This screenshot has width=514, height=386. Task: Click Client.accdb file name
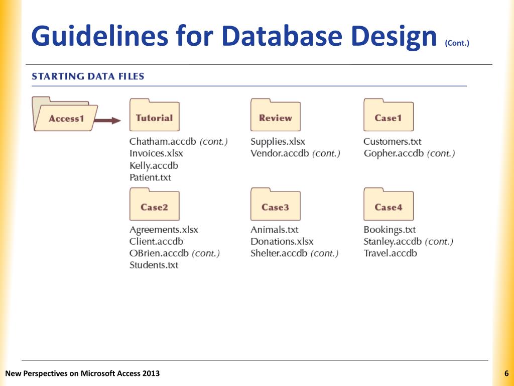coord(156,241)
